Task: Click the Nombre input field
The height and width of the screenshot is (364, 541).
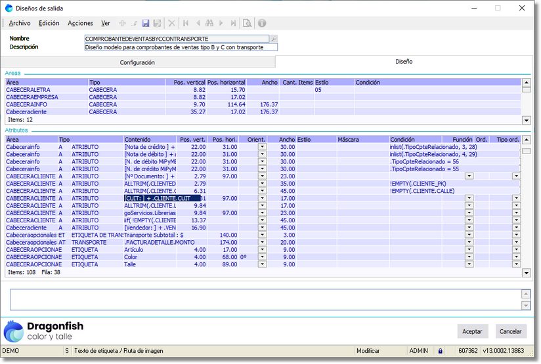Action: (x=177, y=39)
